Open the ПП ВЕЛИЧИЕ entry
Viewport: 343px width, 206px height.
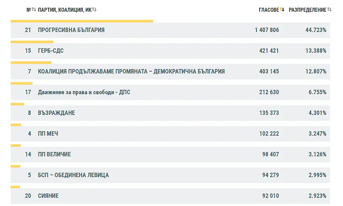[x=54, y=155]
